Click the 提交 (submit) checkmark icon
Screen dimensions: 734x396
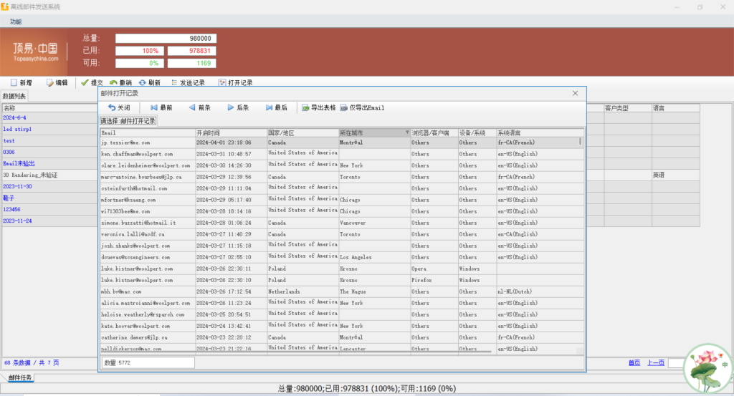pyautogui.click(x=85, y=82)
